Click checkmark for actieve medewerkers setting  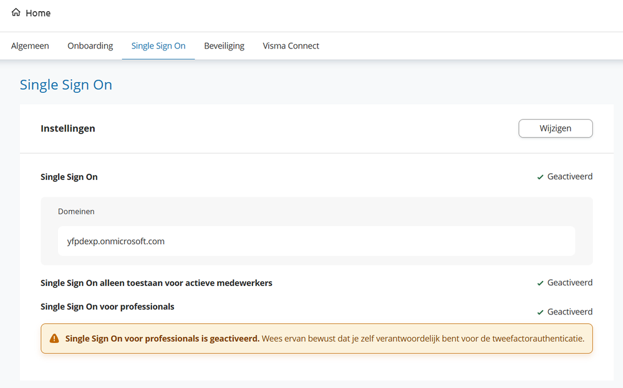pyautogui.click(x=540, y=283)
